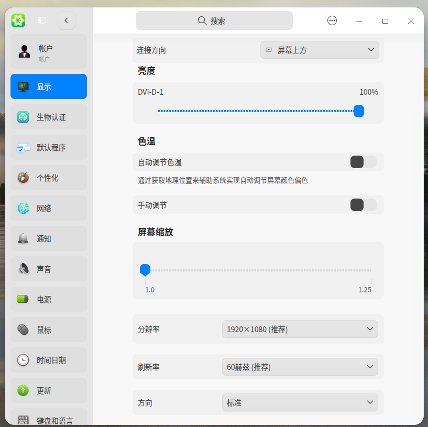
Task: Open the 显示 (Display) settings icon
Action: (23, 86)
